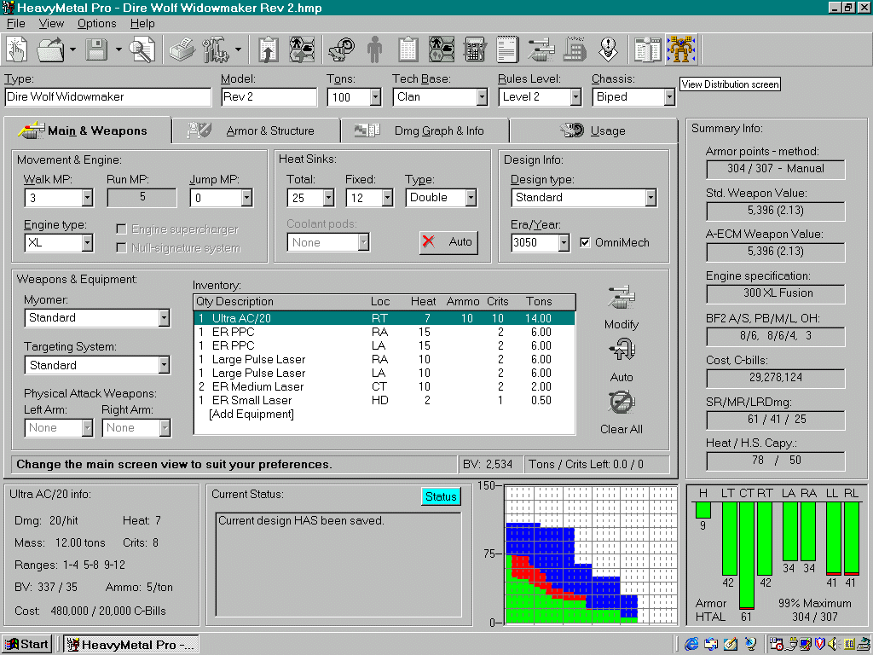Click the clipboard with up arrow icon
The width and height of the screenshot is (873, 655).
click(269, 49)
